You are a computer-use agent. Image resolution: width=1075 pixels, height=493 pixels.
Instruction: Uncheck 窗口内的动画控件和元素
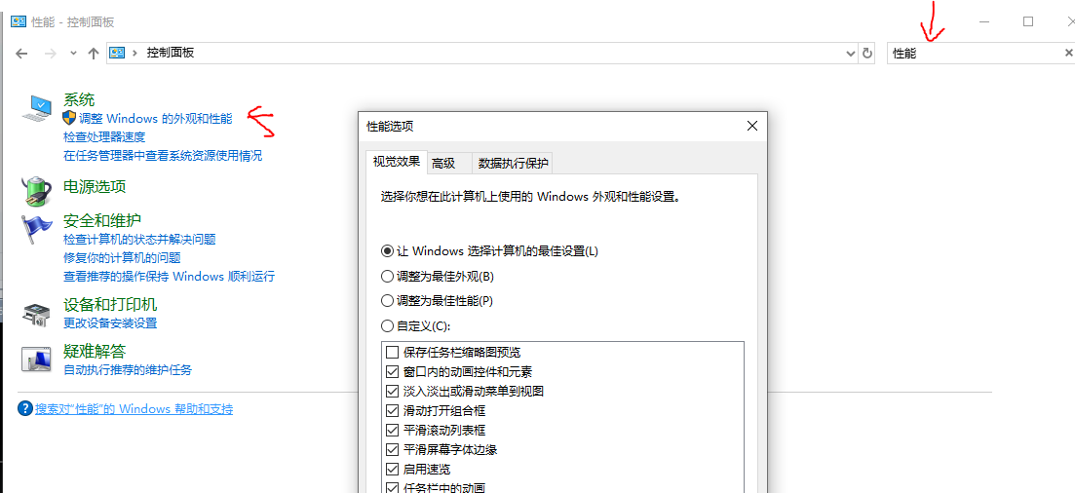(392, 371)
